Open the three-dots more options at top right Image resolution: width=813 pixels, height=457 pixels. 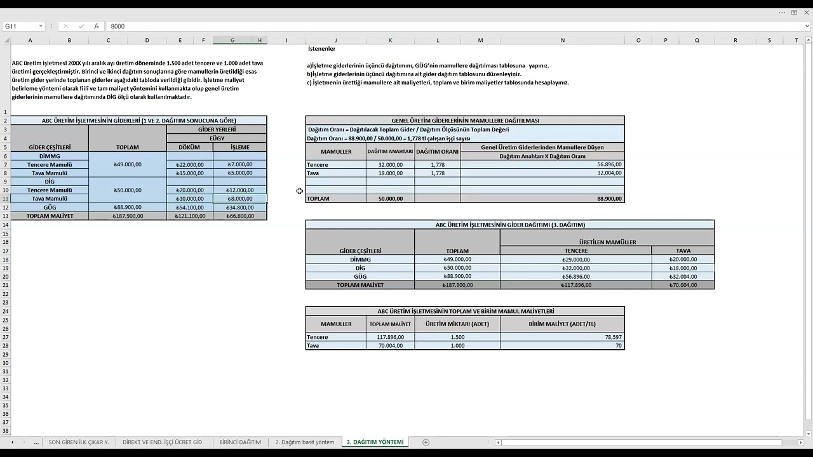[x=781, y=12]
